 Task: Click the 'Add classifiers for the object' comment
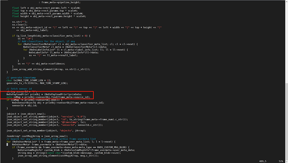click(x=46, y=41)
